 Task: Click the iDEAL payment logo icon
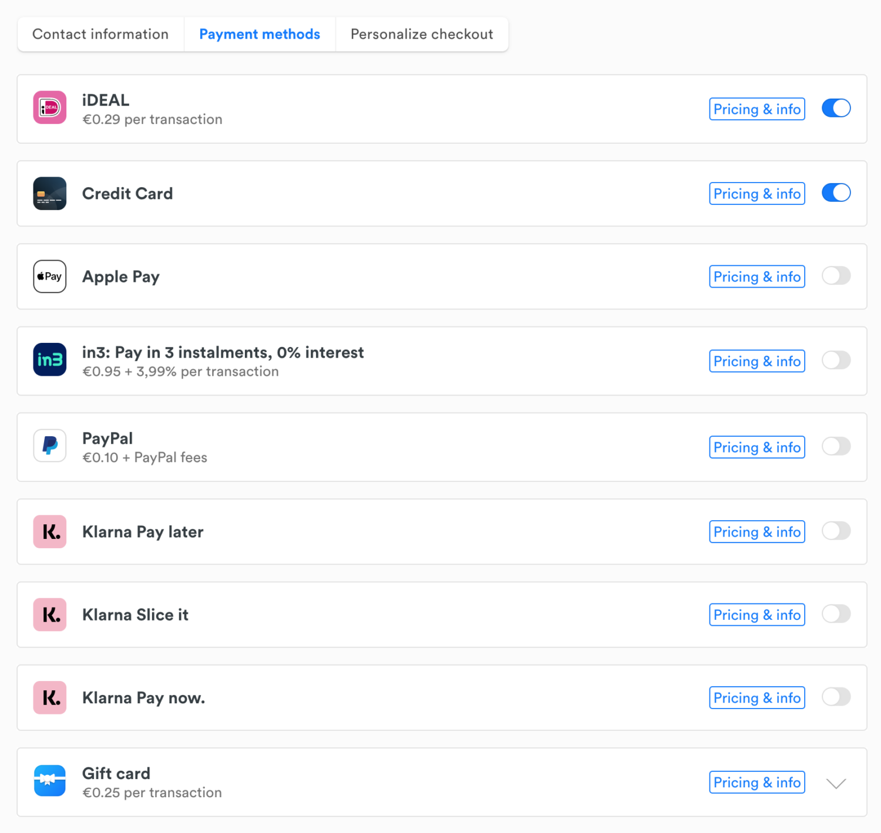50,107
